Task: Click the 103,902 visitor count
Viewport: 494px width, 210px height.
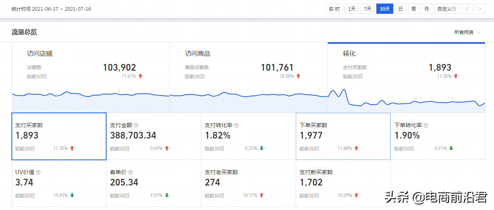Action: [x=119, y=67]
